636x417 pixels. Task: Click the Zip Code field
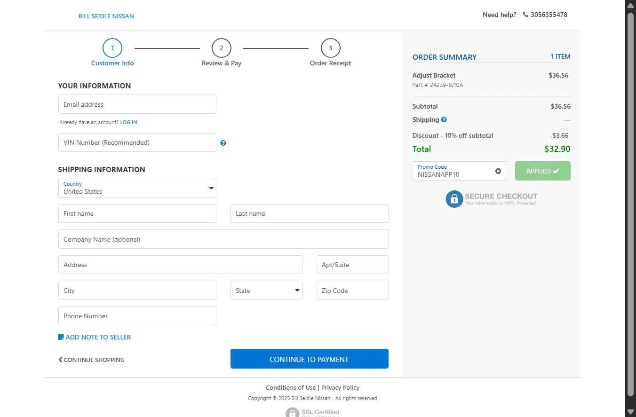352,291
